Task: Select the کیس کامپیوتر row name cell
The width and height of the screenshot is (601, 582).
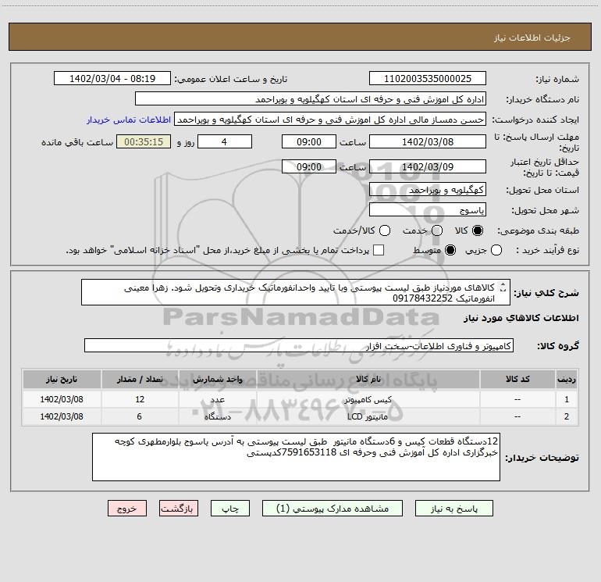Action: [x=368, y=399]
